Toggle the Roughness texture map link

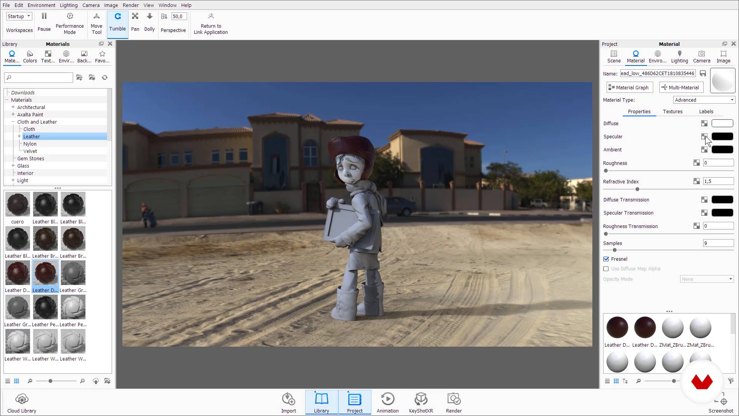(696, 163)
